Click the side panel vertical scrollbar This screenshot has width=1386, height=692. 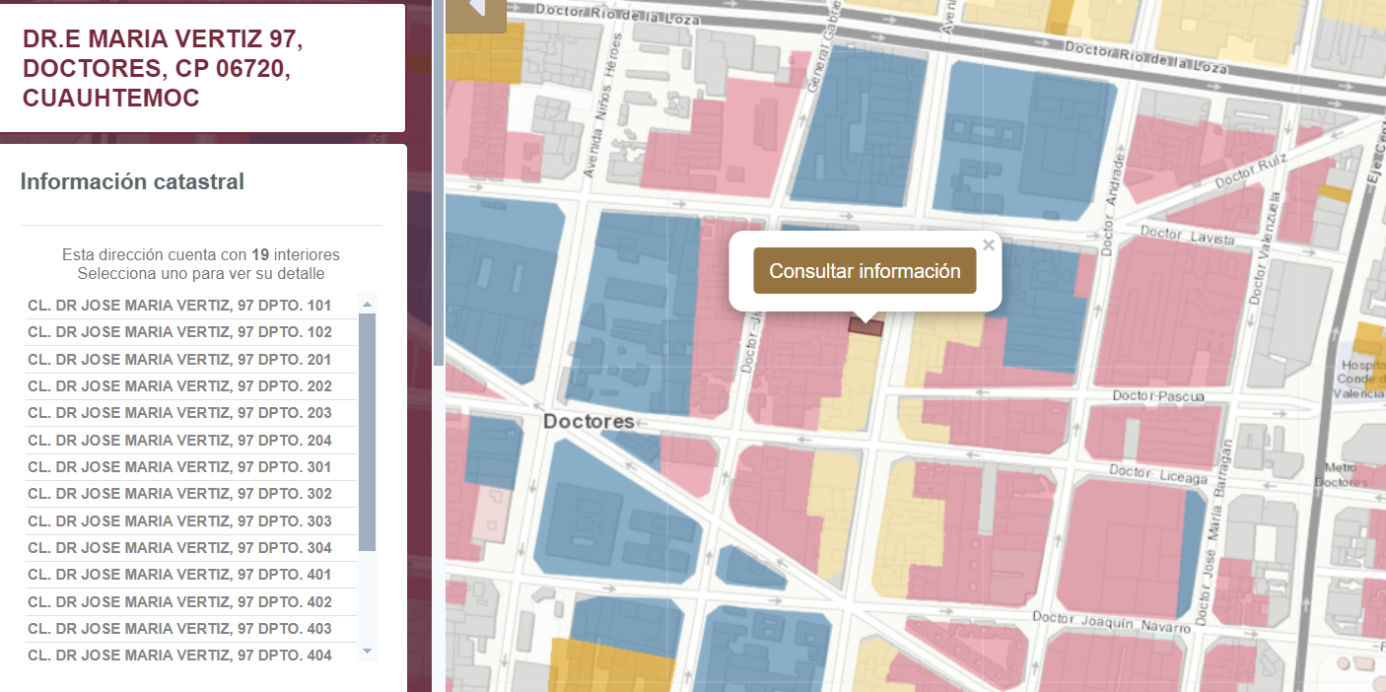[439, 182]
